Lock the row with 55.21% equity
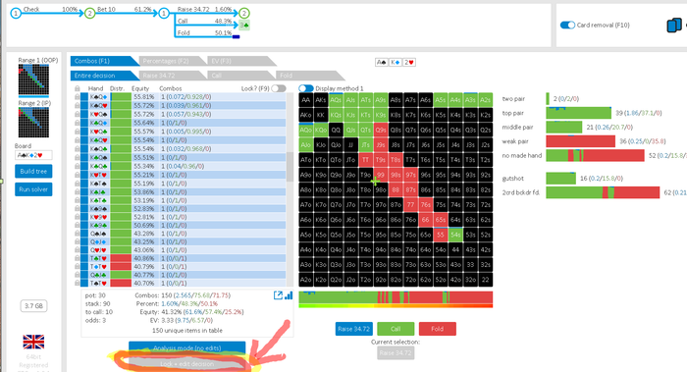This screenshot has height=372, width=687. (x=78, y=175)
